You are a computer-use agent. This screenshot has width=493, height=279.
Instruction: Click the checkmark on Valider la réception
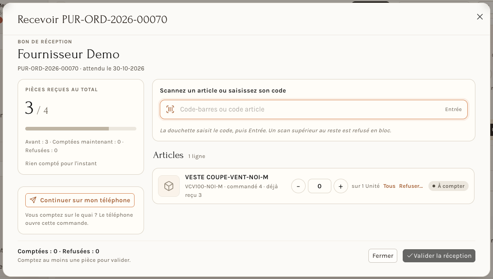point(409,256)
